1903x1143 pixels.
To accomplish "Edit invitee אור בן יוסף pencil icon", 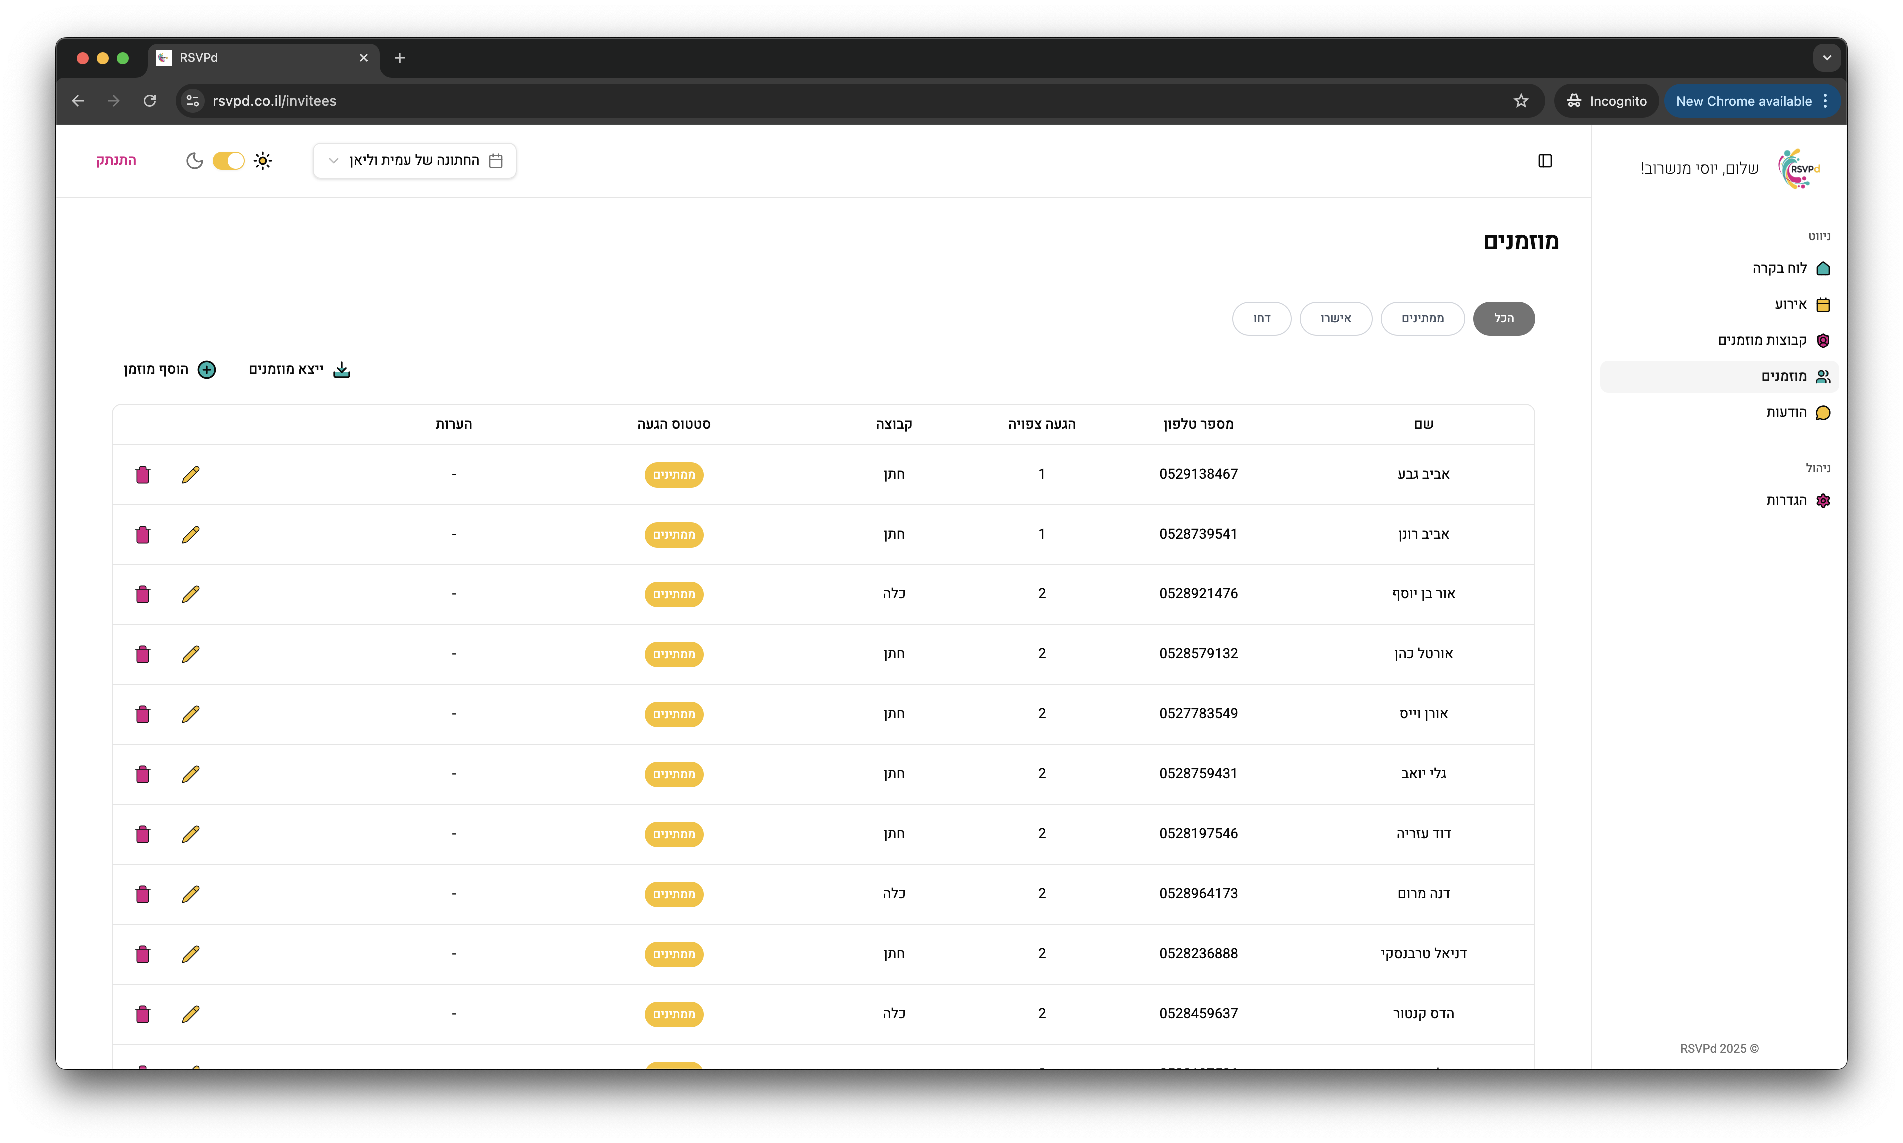I will click(x=190, y=594).
